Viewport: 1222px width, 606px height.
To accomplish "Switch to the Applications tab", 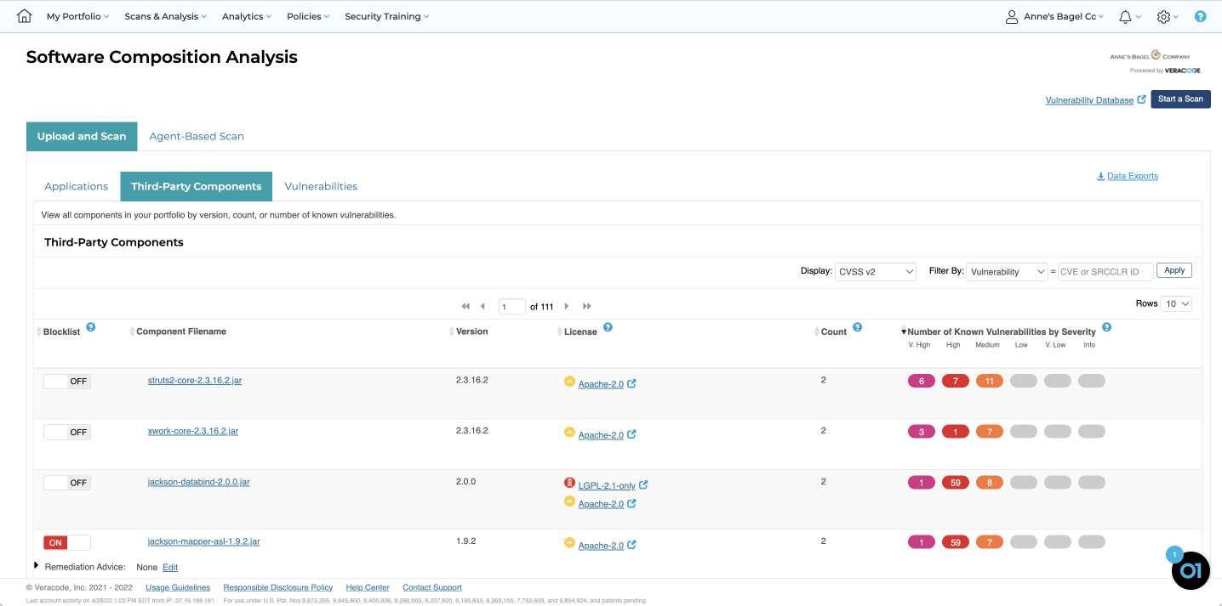I will [77, 186].
